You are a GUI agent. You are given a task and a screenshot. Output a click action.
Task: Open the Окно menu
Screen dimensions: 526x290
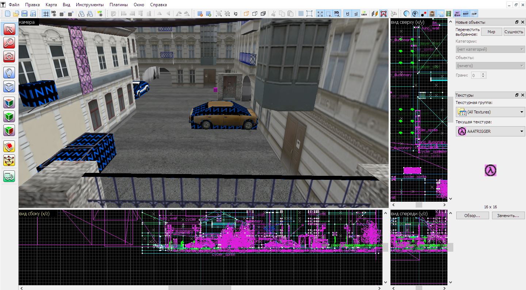point(139,5)
